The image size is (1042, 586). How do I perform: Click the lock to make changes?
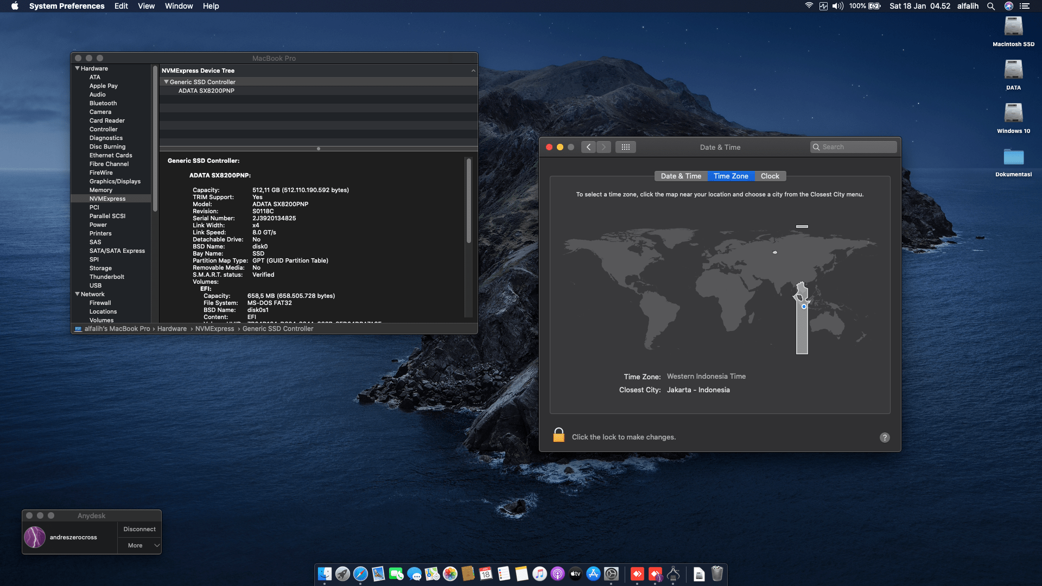tap(558, 435)
